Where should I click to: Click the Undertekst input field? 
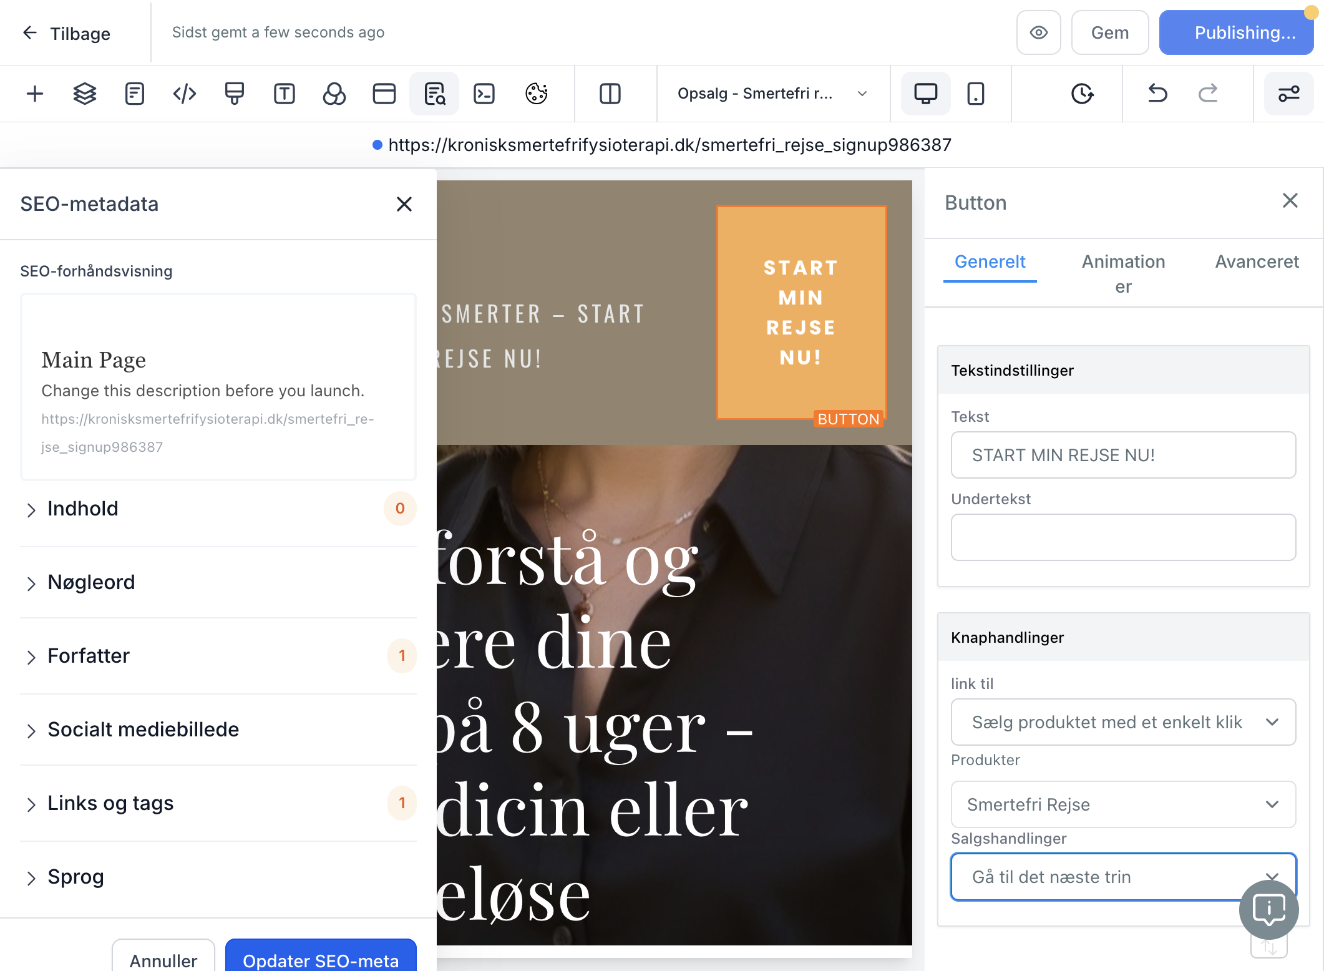point(1124,537)
